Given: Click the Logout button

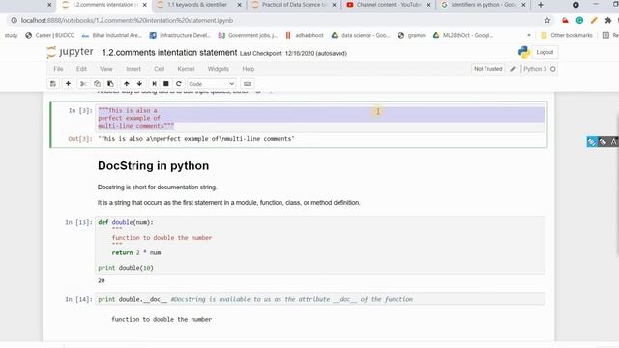Looking at the screenshot, I should tap(545, 52).
